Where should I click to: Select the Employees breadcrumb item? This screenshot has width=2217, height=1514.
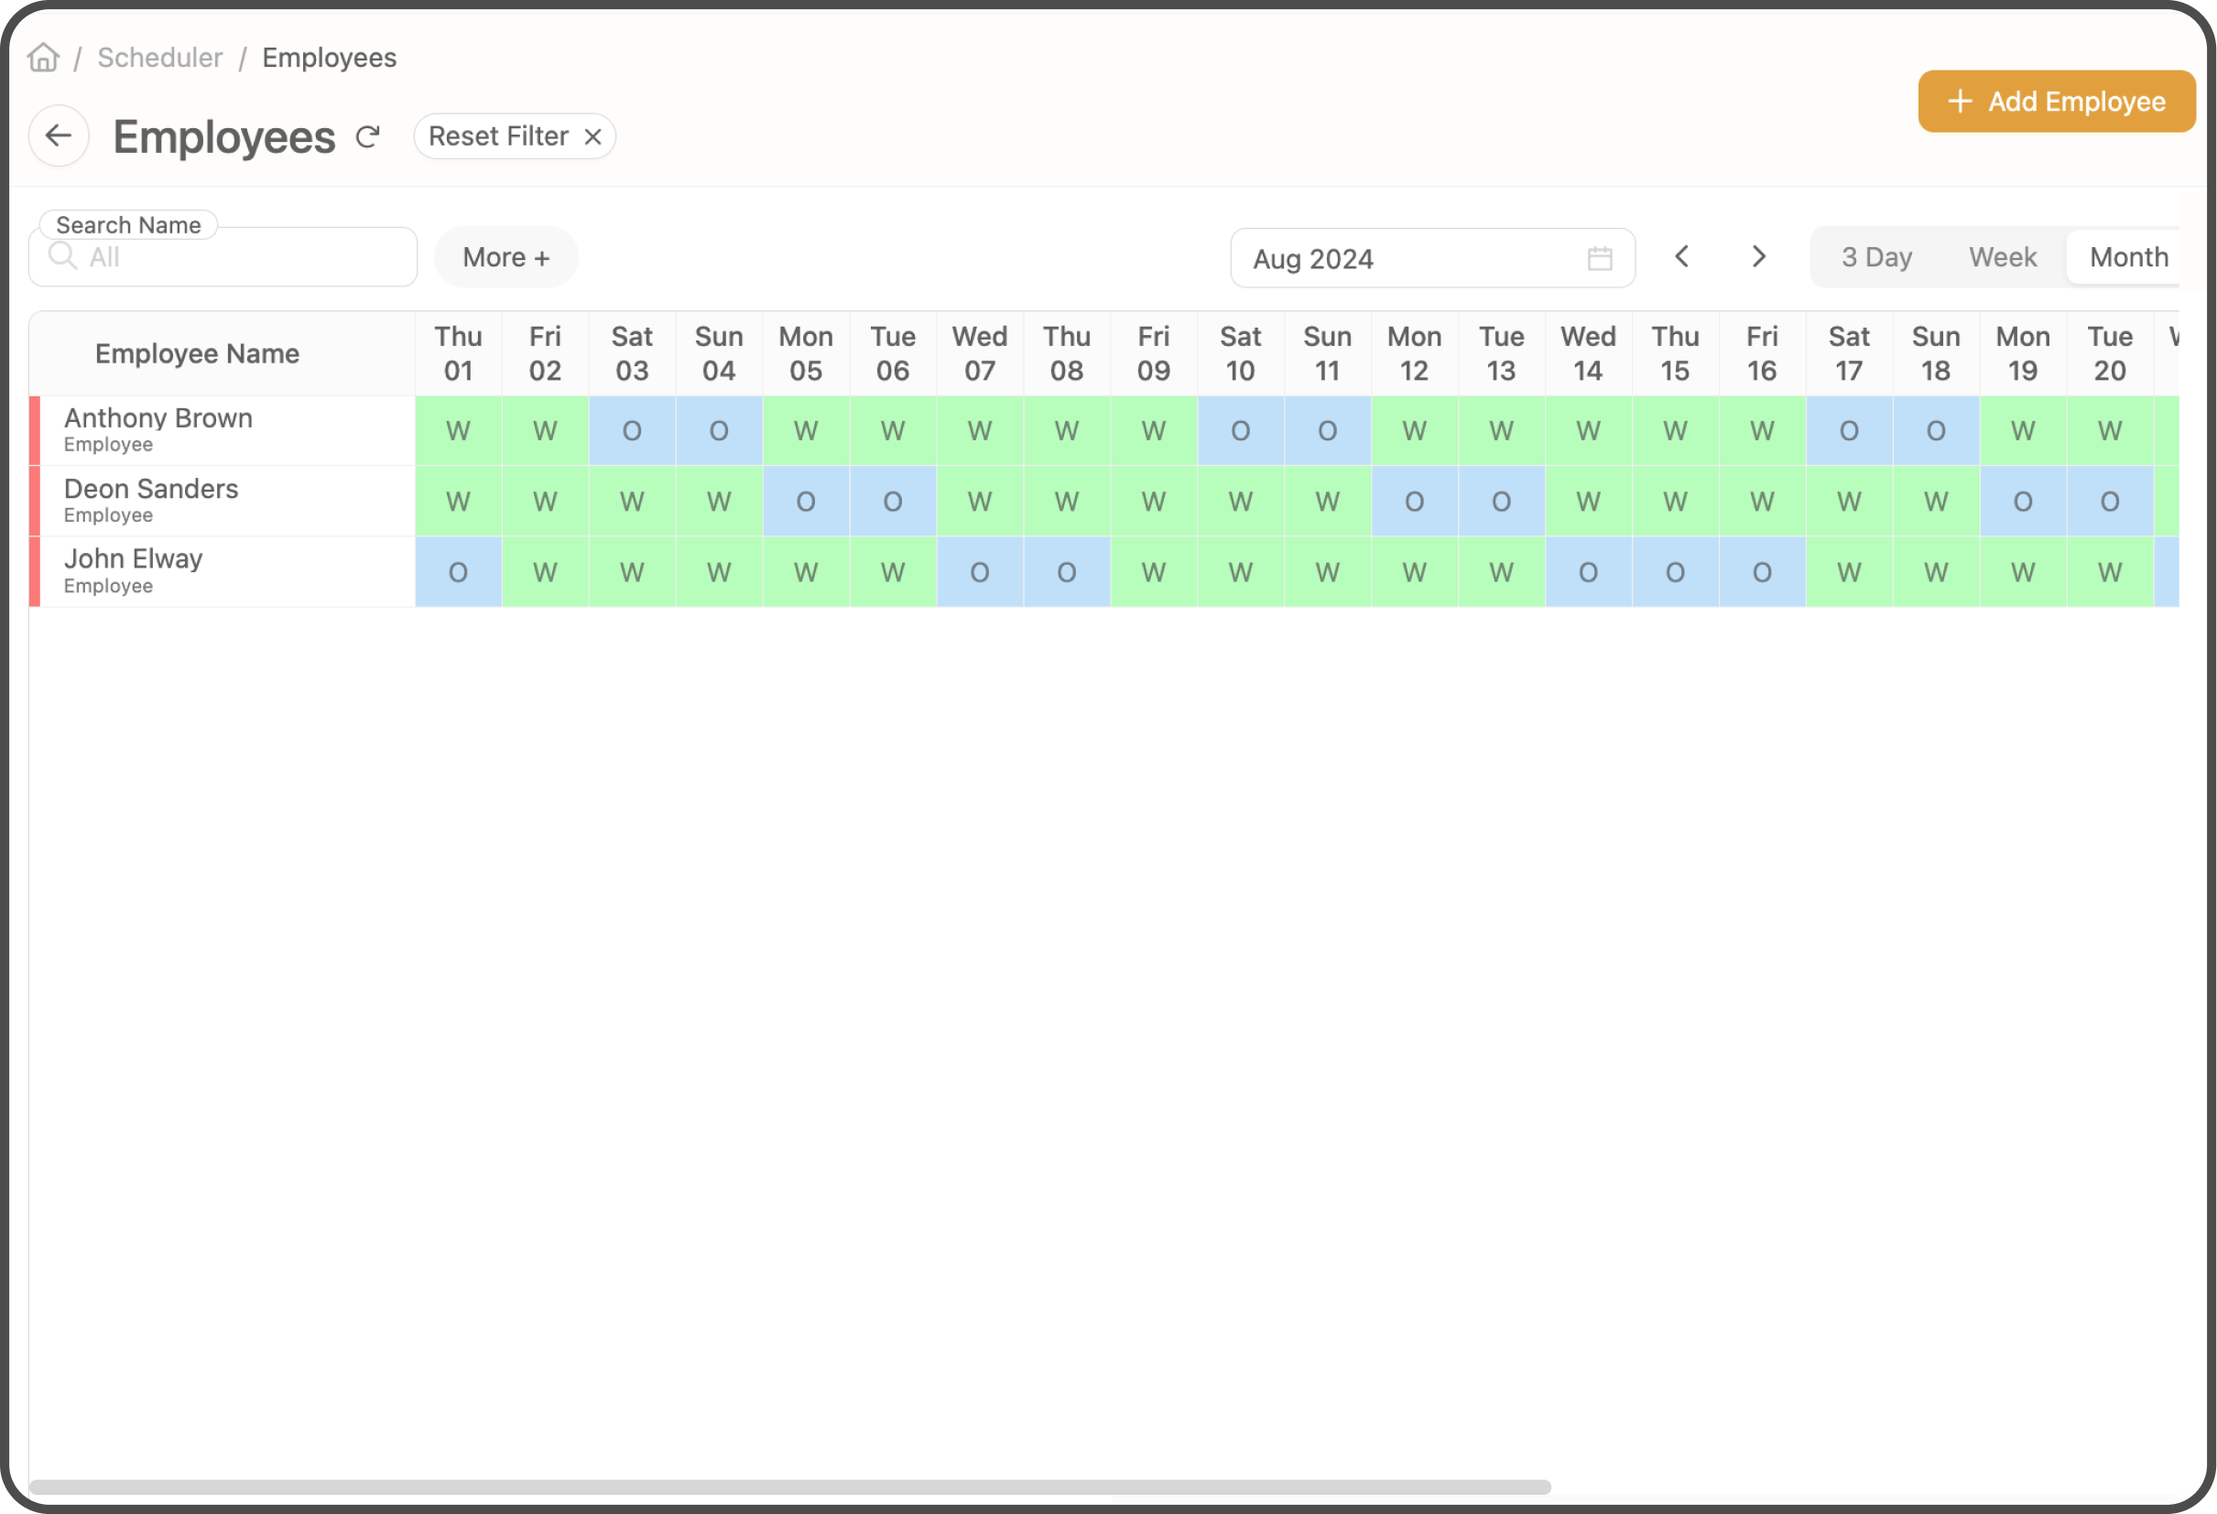[329, 57]
